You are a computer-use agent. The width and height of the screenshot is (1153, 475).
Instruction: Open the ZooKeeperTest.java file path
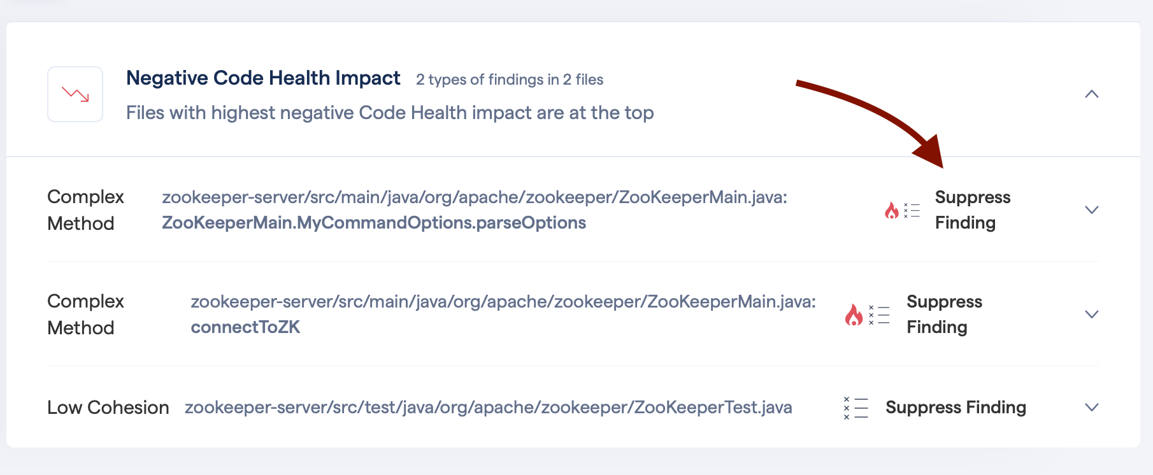(487, 408)
